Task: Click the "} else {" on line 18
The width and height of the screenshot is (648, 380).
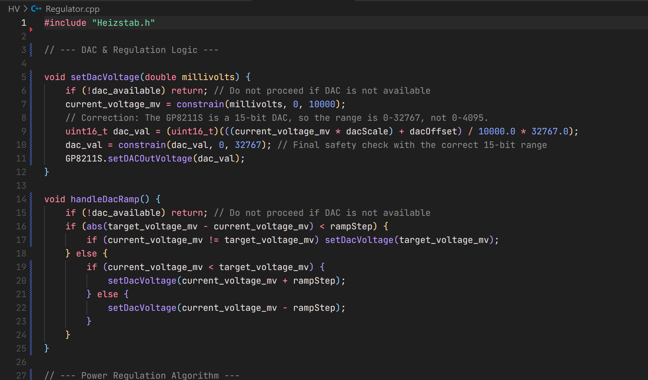Action: (87, 253)
